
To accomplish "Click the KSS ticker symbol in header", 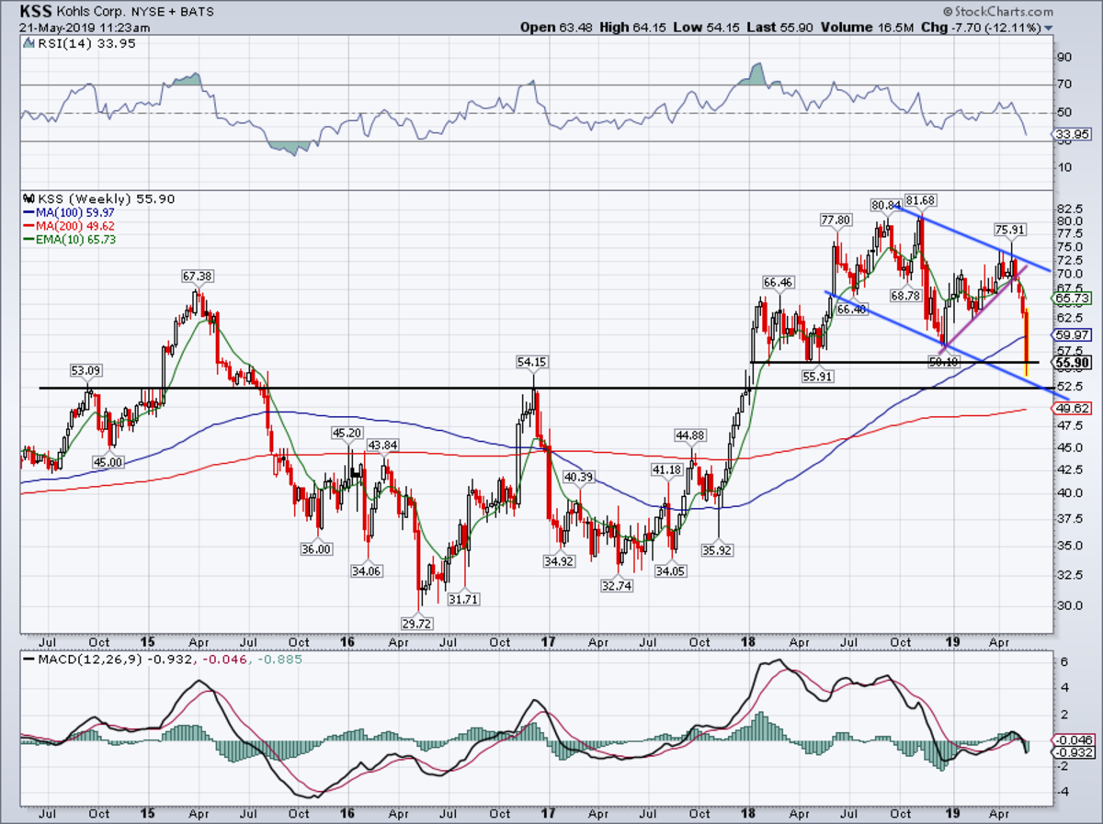I will (x=35, y=11).
